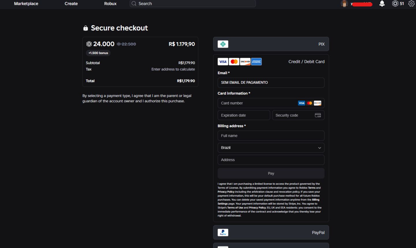Open Roblox Terms link in agreement text
416x248 pixels.
click(x=312, y=188)
